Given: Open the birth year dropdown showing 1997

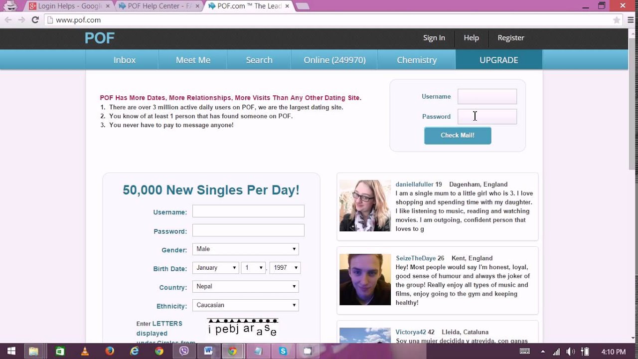Looking at the screenshot, I should click(x=285, y=268).
